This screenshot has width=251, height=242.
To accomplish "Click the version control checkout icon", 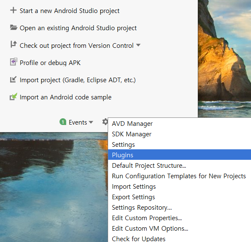I will click(13, 44).
